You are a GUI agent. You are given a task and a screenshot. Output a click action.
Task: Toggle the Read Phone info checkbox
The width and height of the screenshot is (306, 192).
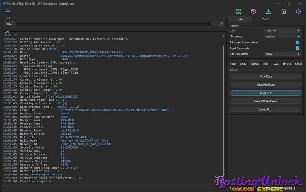point(298,48)
